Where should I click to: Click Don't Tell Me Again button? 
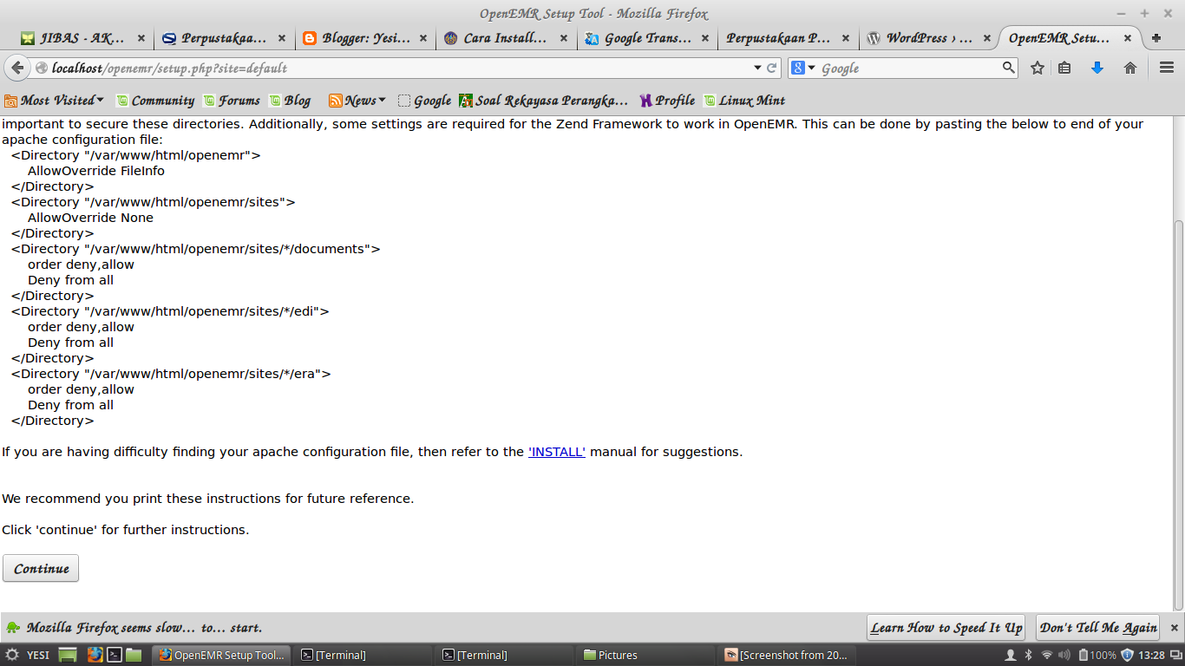pos(1098,628)
